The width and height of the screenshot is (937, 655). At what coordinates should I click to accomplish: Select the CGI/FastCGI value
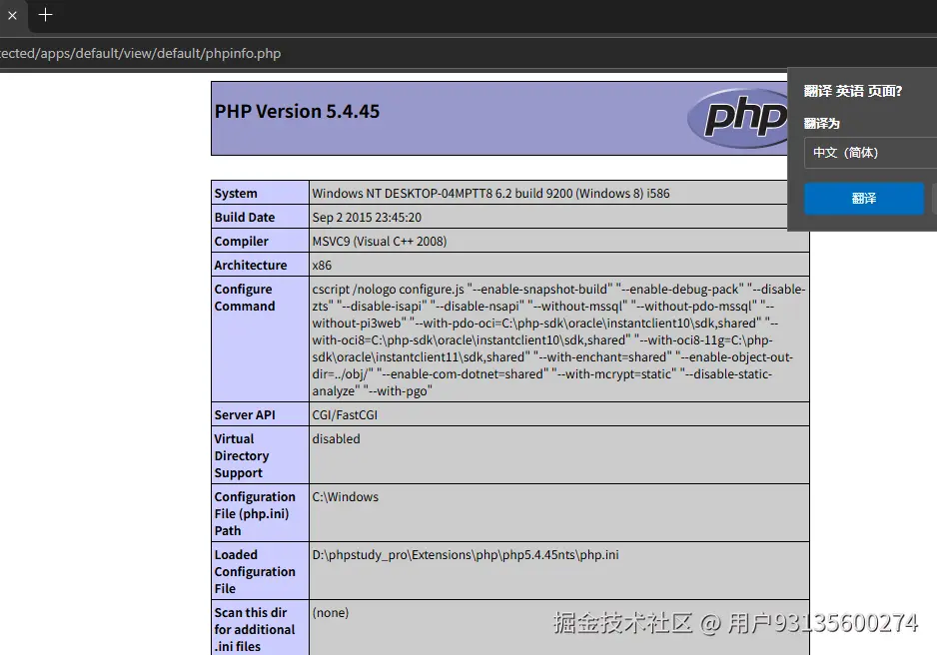345,415
